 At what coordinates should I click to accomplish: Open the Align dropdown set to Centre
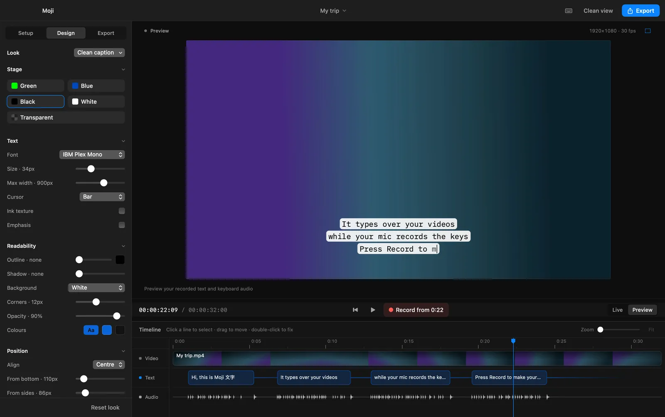click(109, 365)
